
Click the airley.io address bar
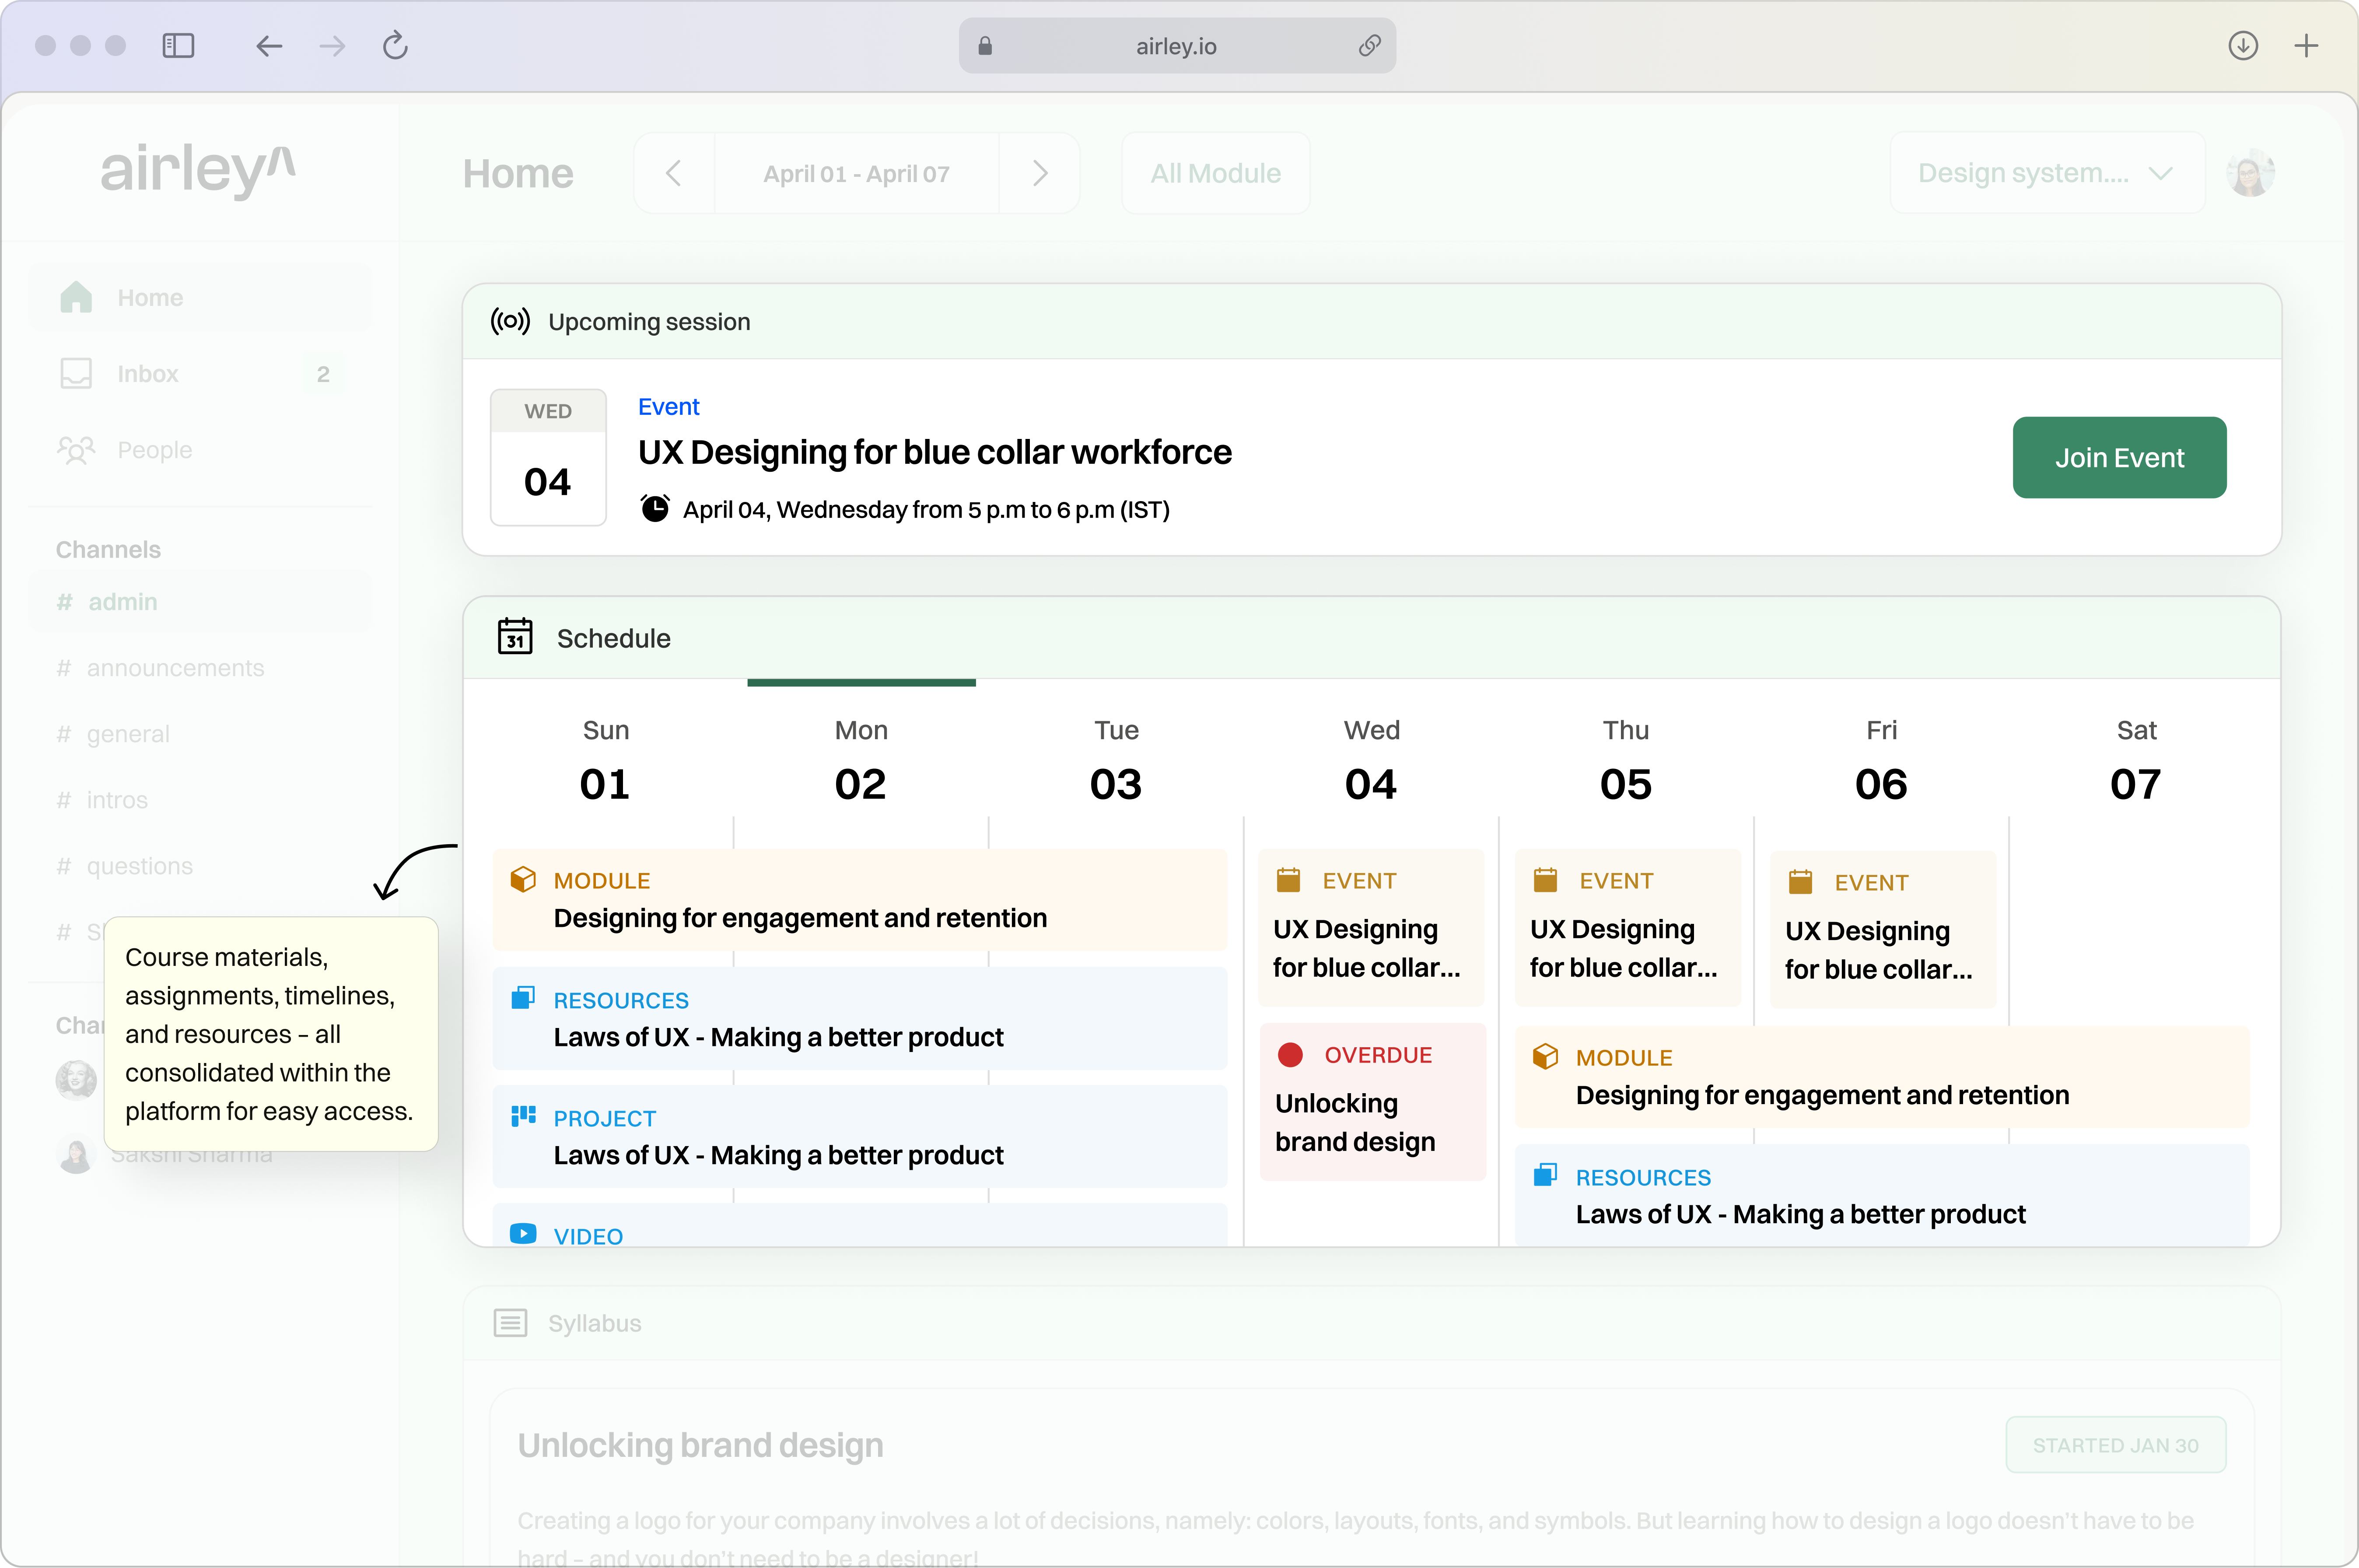(1176, 46)
